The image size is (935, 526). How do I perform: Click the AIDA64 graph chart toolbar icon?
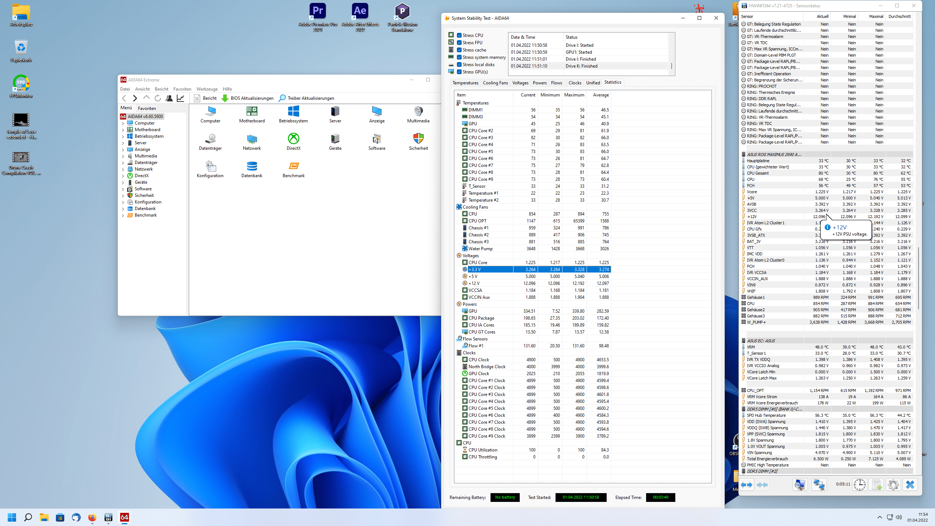tap(180, 98)
